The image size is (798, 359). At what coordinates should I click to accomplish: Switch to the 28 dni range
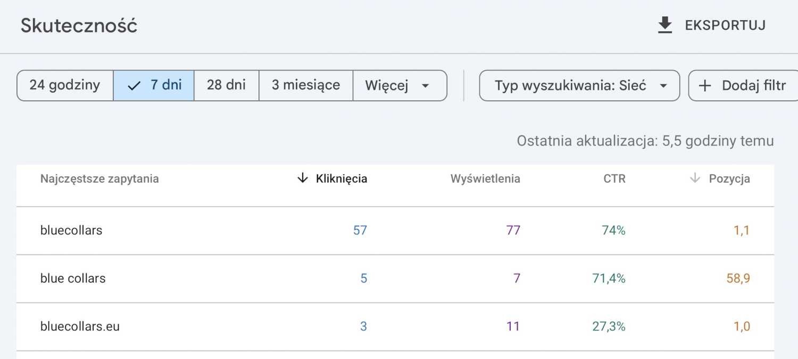click(x=226, y=86)
